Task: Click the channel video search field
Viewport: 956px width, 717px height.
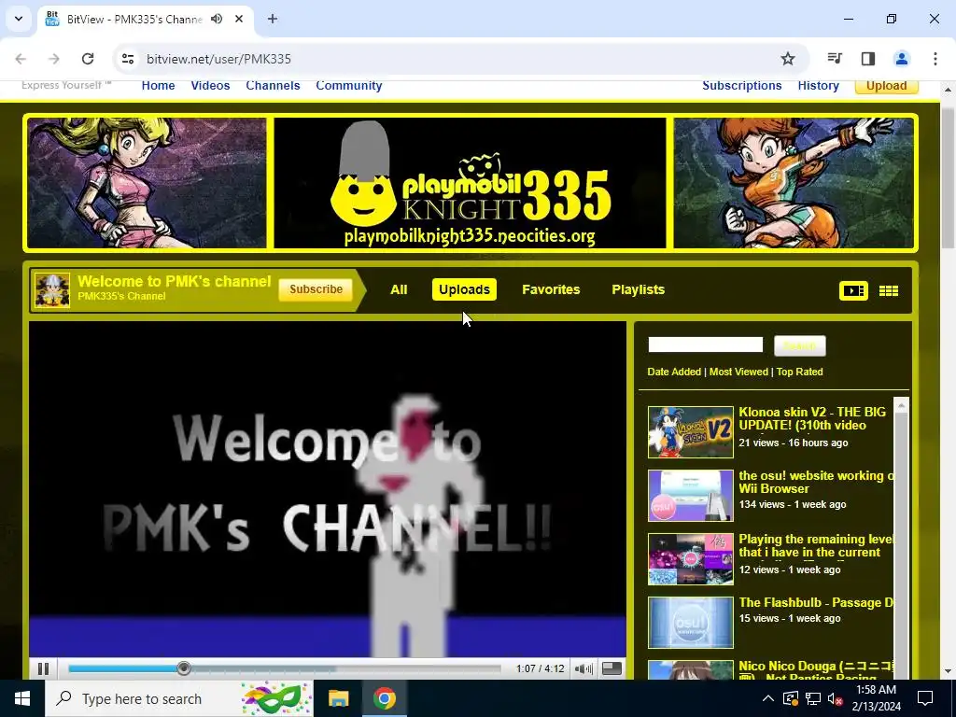Action: point(706,345)
